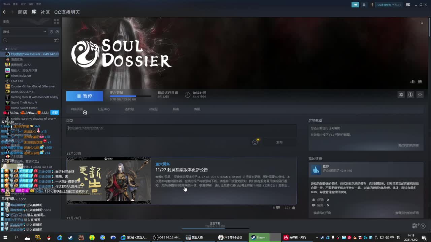Image resolution: width=431 pixels, height=242 pixels.
Task: Expand the 游戏 library filter dropdown
Action: click(24, 32)
